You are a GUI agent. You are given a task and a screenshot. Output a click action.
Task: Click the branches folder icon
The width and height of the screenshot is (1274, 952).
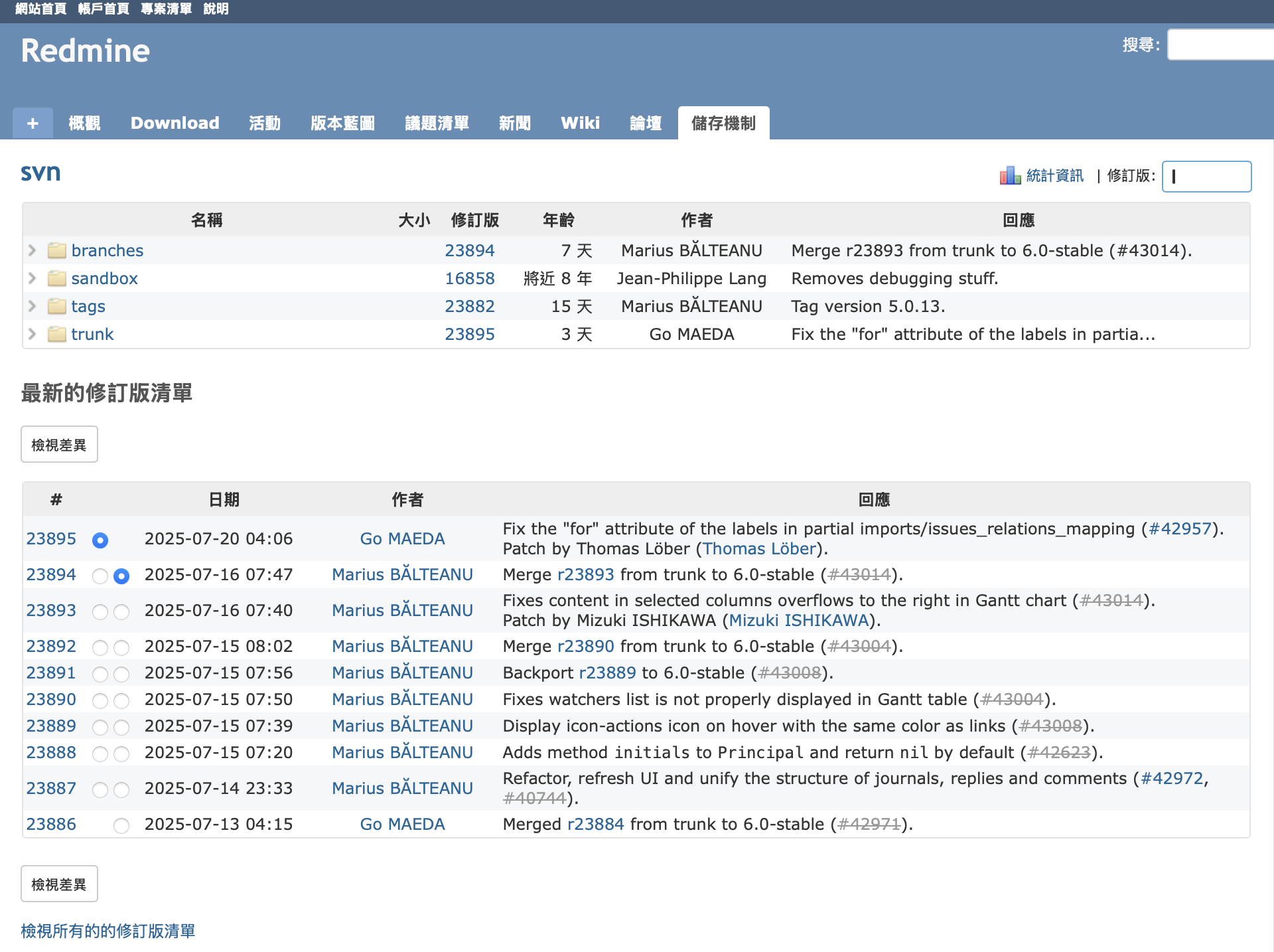(57, 250)
